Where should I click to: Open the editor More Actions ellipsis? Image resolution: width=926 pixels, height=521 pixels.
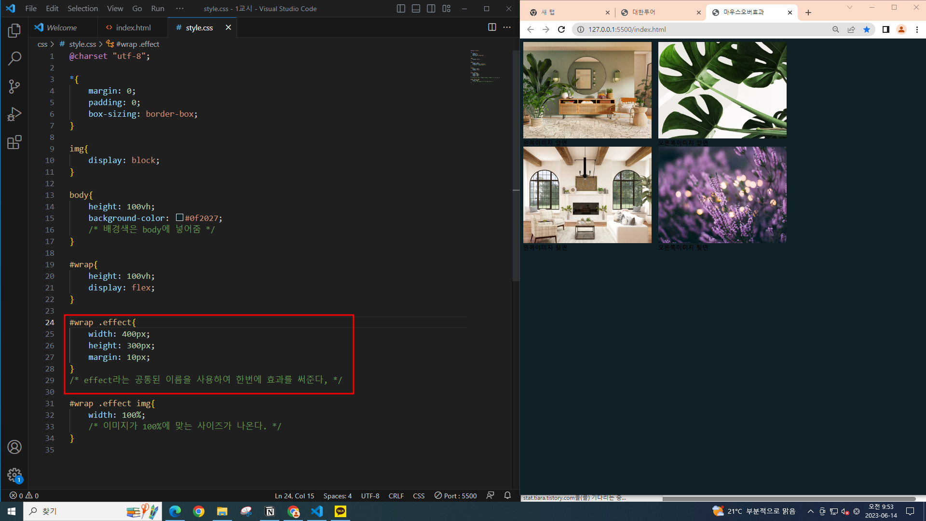507,27
